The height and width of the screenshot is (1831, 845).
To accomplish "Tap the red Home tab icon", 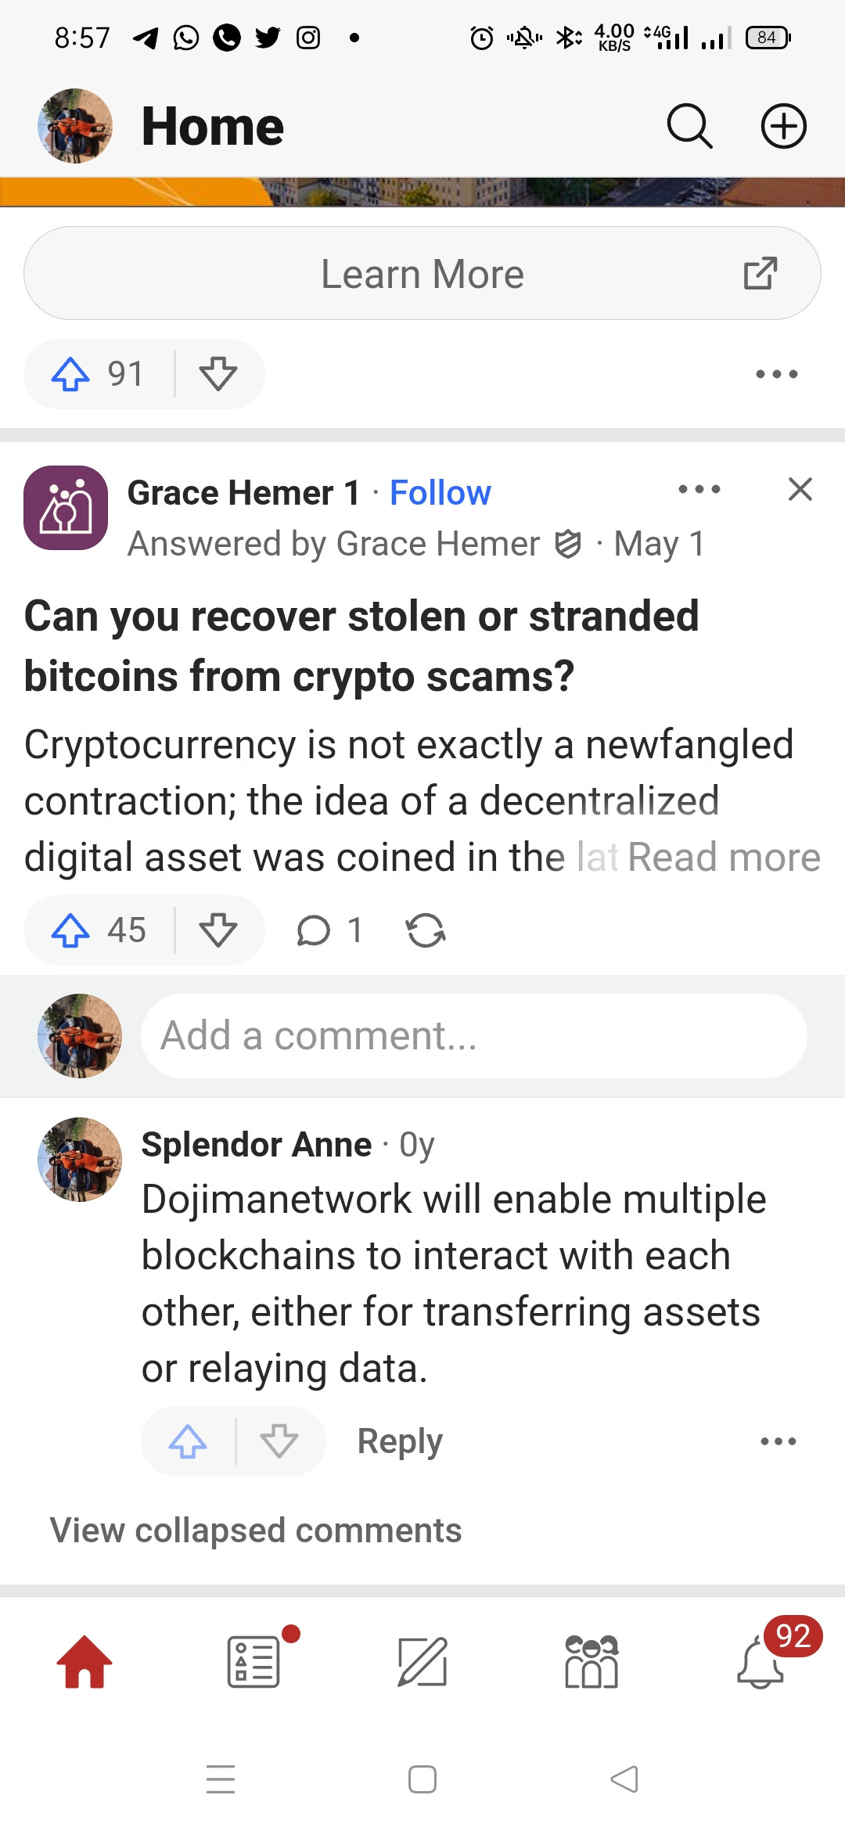I will click(x=84, y=1661).
